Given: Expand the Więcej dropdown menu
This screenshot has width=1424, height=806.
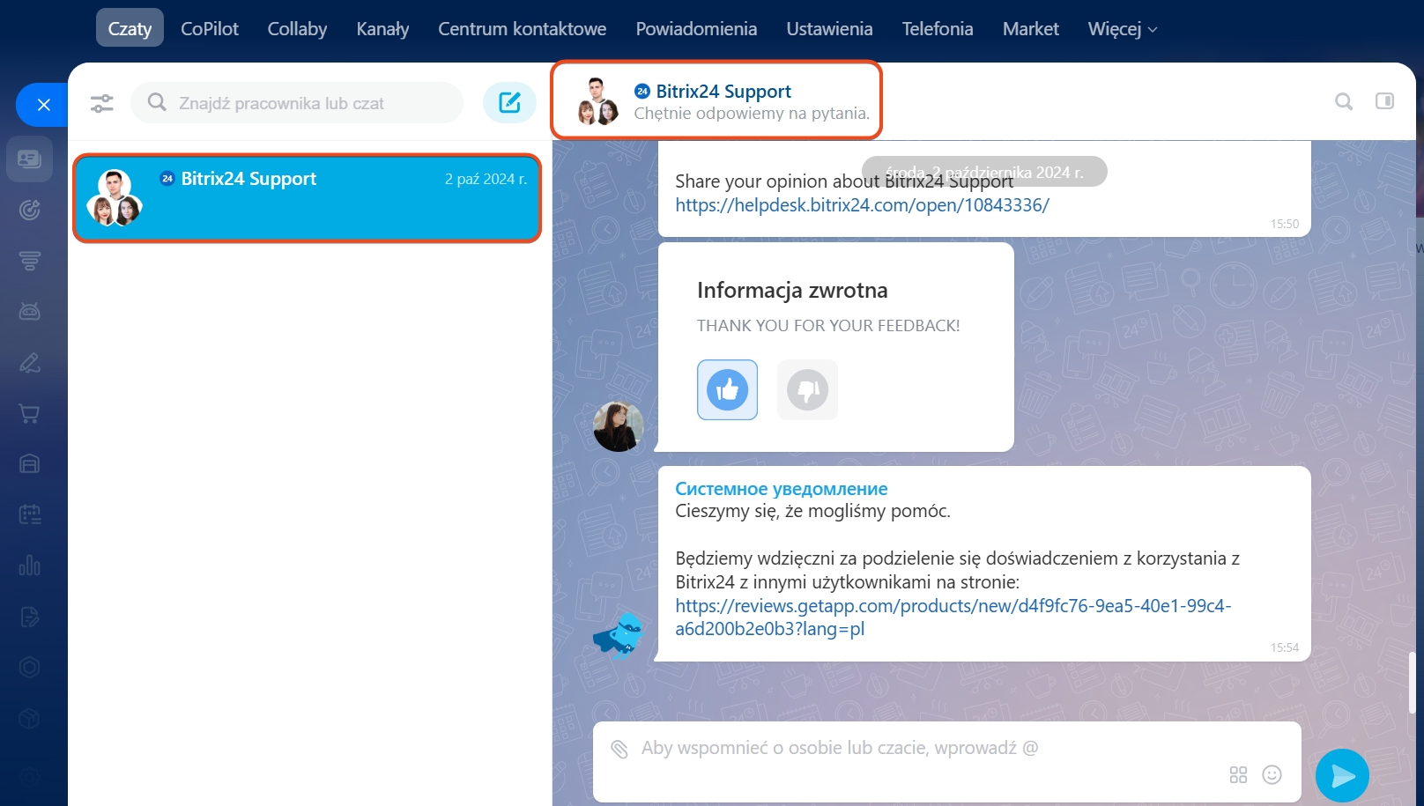Looking at the screenshot, I should [1123, 28].
